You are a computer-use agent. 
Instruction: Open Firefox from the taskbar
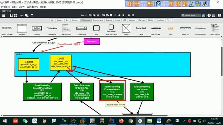tap(121, 121)
